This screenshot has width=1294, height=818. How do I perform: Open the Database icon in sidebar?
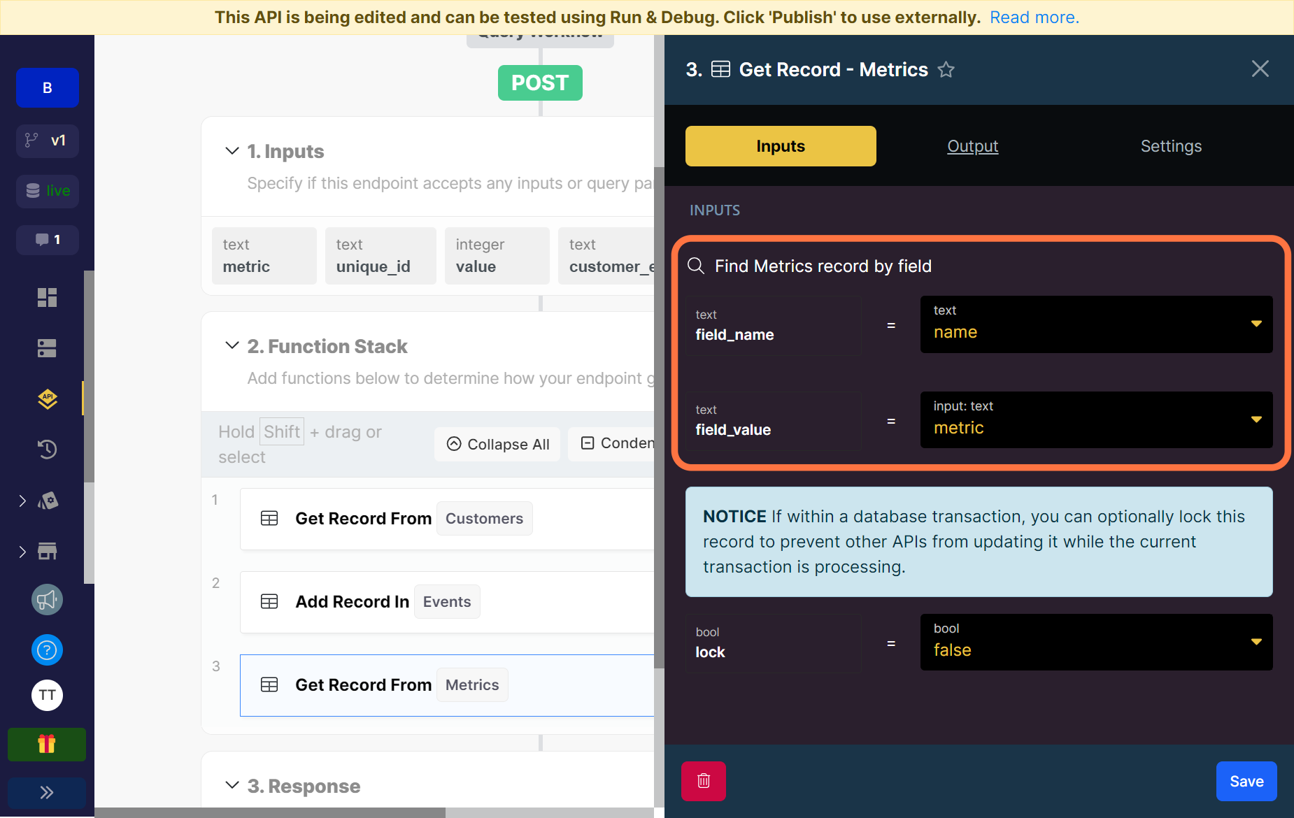[47, 348]
